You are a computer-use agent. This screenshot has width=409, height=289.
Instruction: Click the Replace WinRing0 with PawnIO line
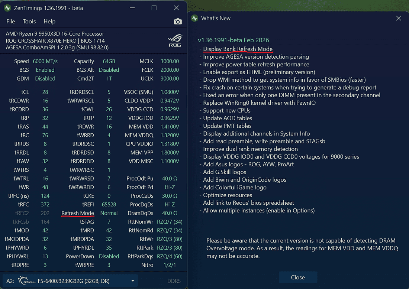pyautogui.click(x=259, y=103)
